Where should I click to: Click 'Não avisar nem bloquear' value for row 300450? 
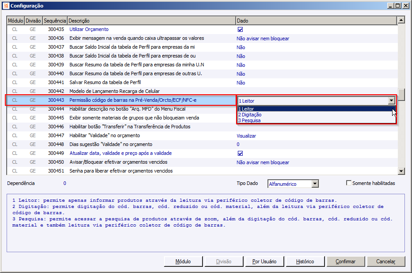tap(263, 162)
